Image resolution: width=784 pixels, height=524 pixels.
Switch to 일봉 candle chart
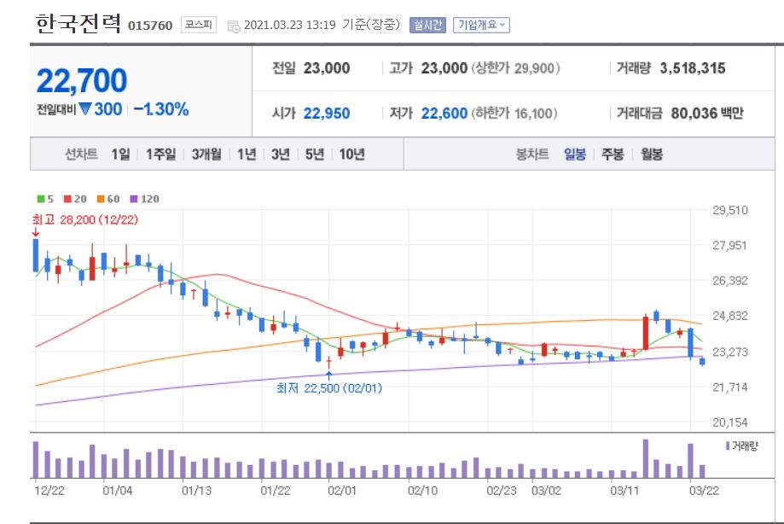tap(575, 154)
